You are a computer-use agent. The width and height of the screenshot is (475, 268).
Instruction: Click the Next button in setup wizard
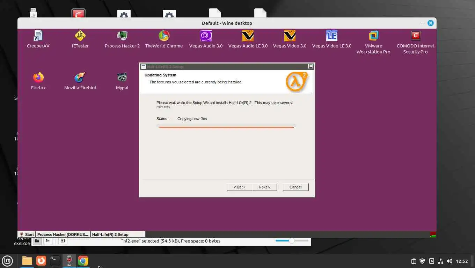tap(264, 187)
